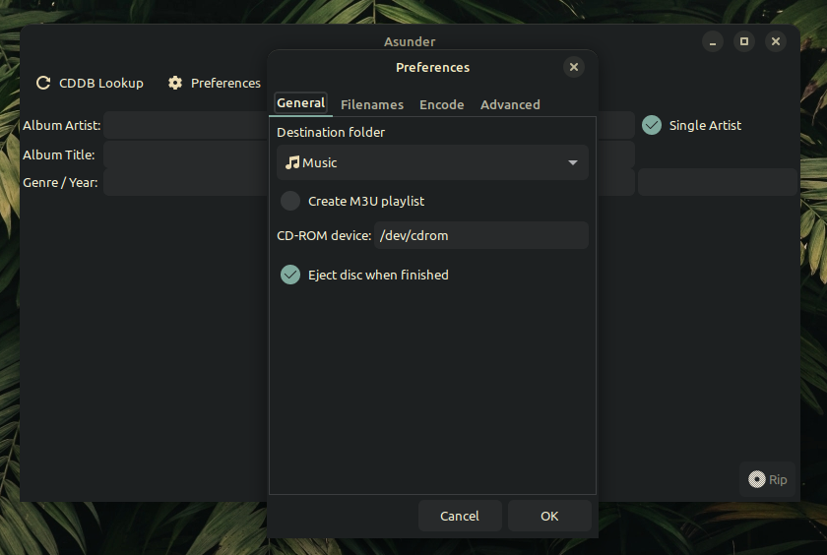Click the Preferences dialog title
This screenshot has height=555, width=827.
432,68
